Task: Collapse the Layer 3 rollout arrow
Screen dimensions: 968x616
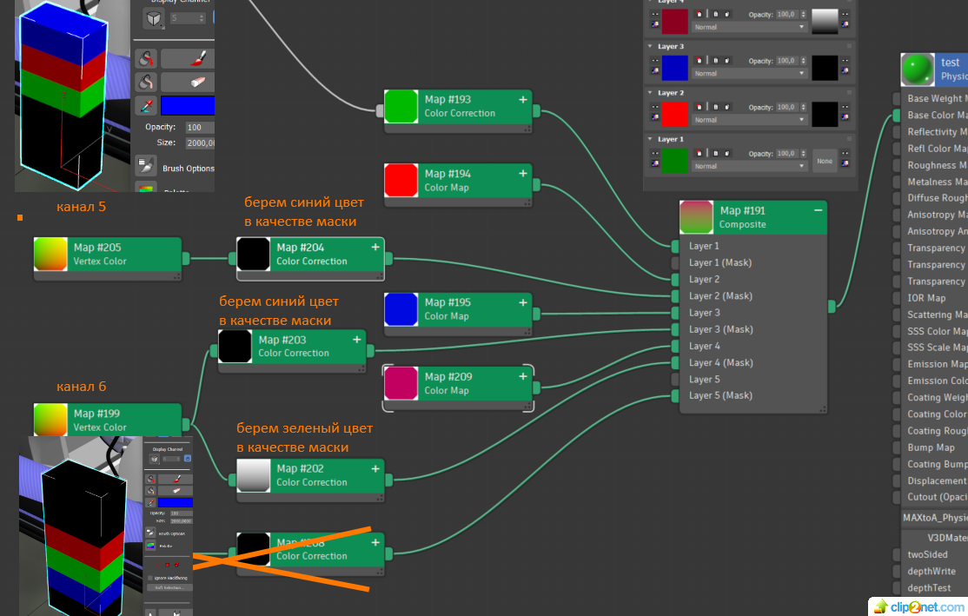Action: (x=651, y=46)
